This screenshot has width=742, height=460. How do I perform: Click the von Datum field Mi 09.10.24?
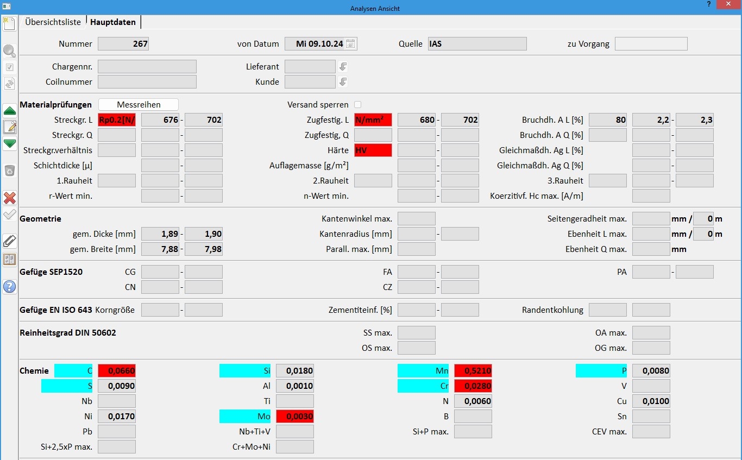click(x=321, y=44)
